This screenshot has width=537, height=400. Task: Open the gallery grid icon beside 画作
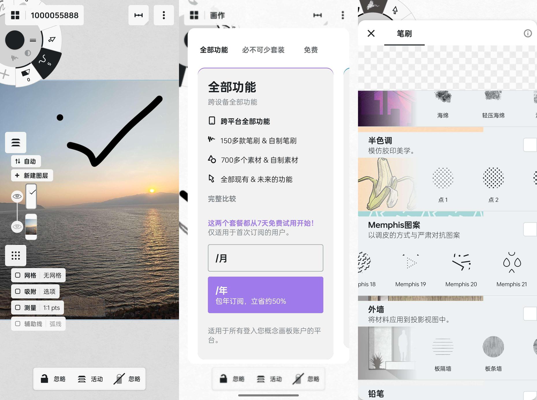(194, 15)
